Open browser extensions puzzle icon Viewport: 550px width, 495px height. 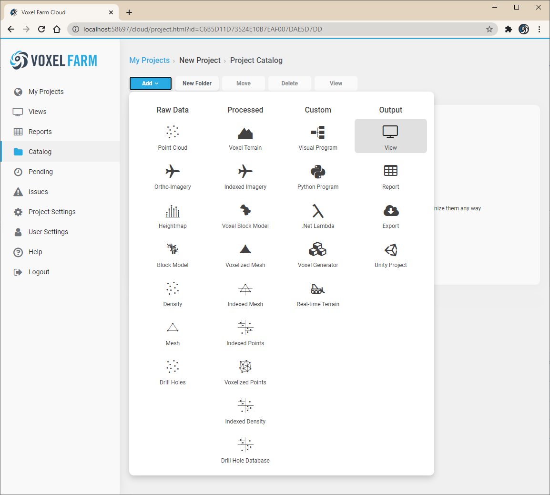(x=508, y=29)
